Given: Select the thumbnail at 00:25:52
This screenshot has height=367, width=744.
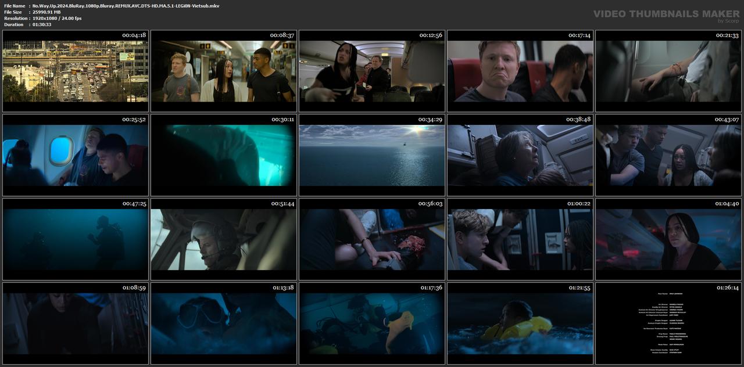Looking at the screenshot, I should 76,155.
